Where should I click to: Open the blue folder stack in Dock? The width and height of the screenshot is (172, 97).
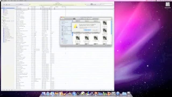click(124, 93)
